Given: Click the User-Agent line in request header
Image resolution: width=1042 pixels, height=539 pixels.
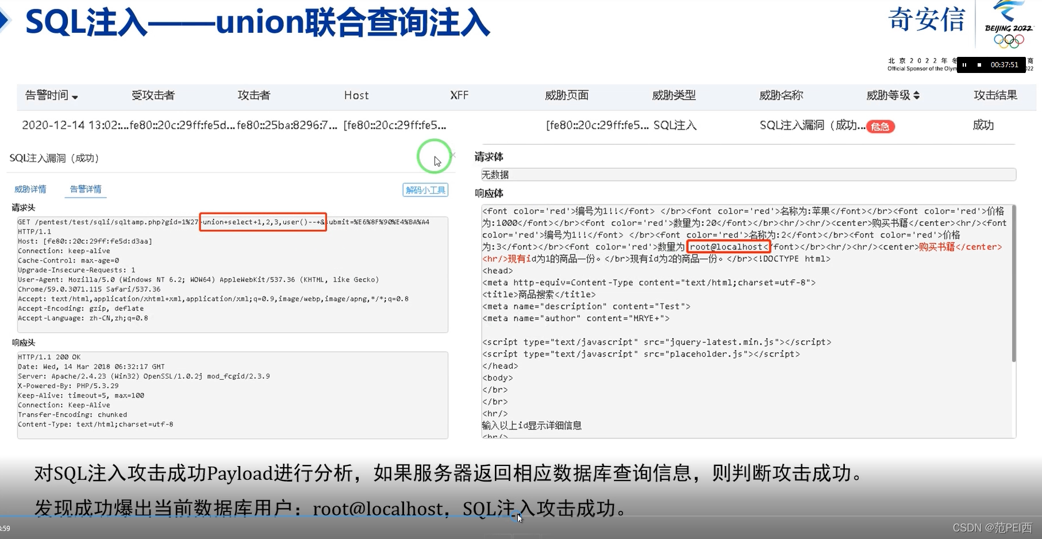Looking at the screenshot, I should click(x=198, y=279).
